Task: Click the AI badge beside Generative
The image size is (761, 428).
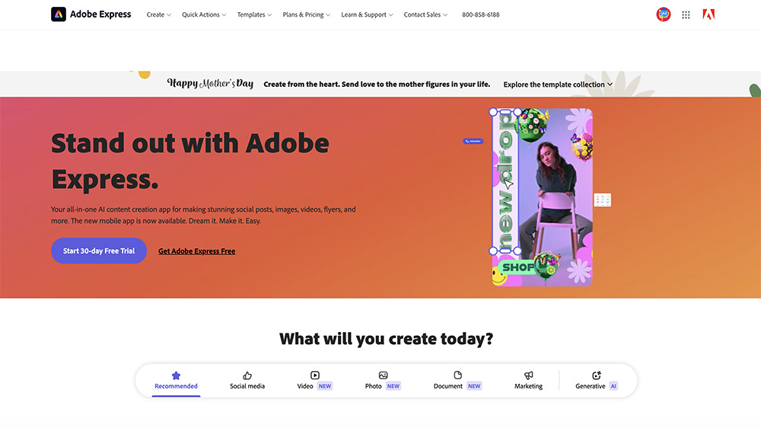Action: (x=613, y=386)
